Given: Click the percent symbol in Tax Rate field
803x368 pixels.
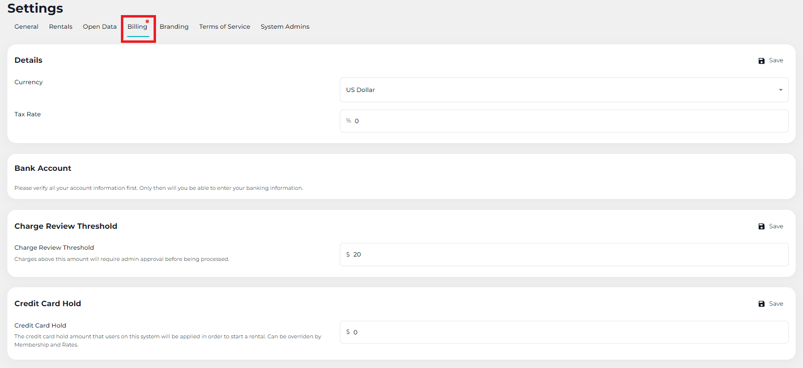Looking at the screenshot, I should (x=349, y=121).
